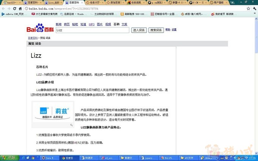Launch Chrome from the quick launch bar
The width and height of the screenshot is (258, 161).
(33, 158)
